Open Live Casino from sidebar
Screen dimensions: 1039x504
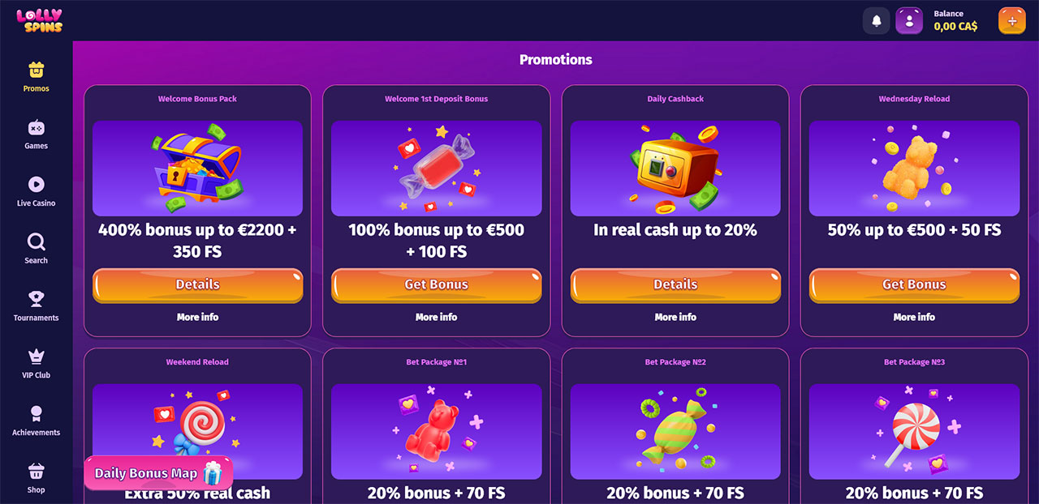coord(36,191)
